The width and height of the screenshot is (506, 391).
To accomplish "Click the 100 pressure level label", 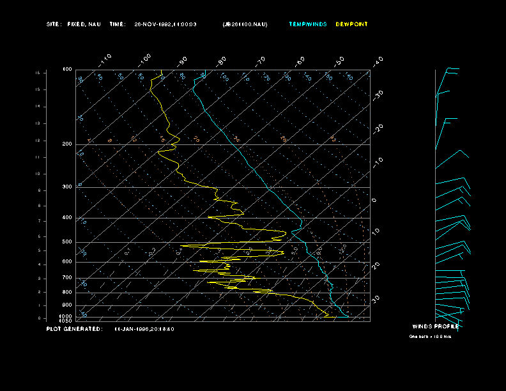I will click(x=67, y=70).
